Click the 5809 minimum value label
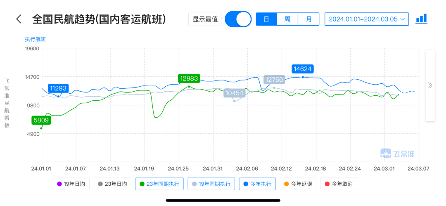Screen dimensions: 446x206 (40, 121)
